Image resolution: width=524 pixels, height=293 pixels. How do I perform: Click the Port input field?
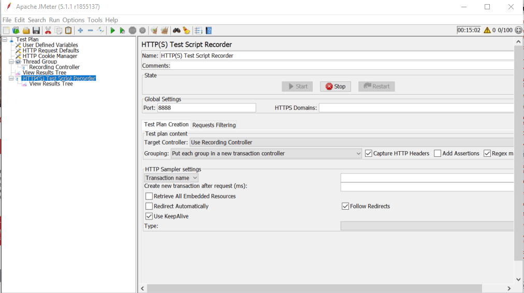[x=206, y=108]
